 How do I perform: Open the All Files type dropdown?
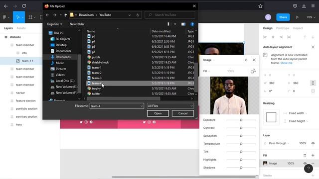click(x=170, y=106)
